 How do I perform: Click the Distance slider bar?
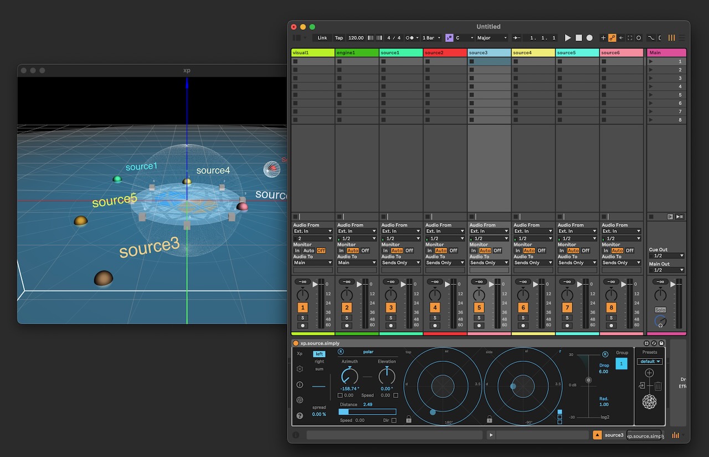click(x=367, y=412)
